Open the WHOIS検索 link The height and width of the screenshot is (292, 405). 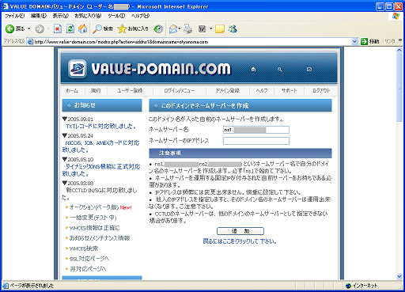point(84,248)
